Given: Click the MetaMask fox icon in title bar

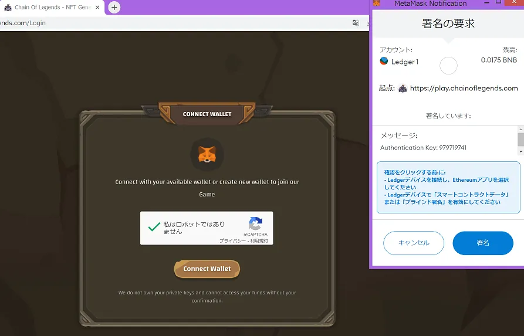Looking at the screenshot, I should [377, 4].
